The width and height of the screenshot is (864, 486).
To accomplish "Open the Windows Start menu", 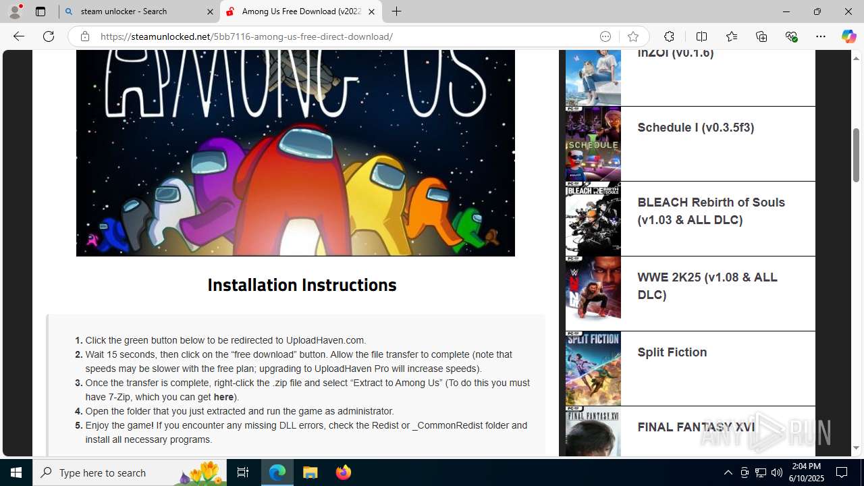I will [16, 473].
